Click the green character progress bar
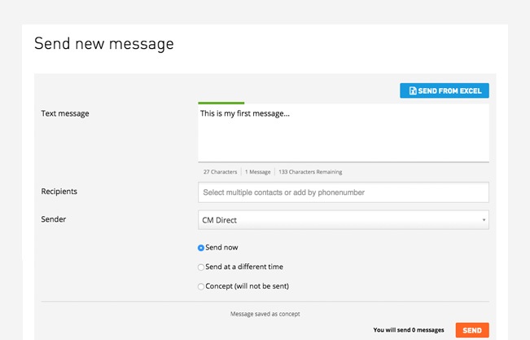The height and width of the screenshot is (340, 530). [x=221, y=103]
